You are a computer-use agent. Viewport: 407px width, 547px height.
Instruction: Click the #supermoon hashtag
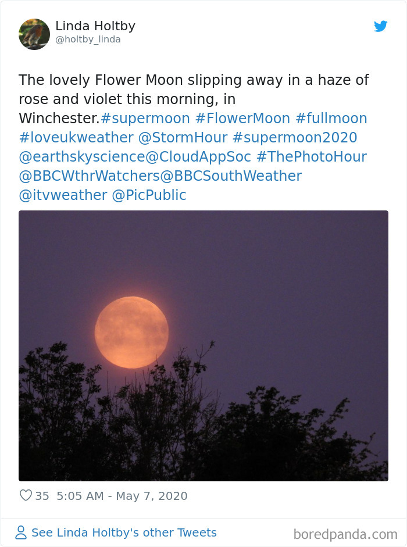click(145, 118)
